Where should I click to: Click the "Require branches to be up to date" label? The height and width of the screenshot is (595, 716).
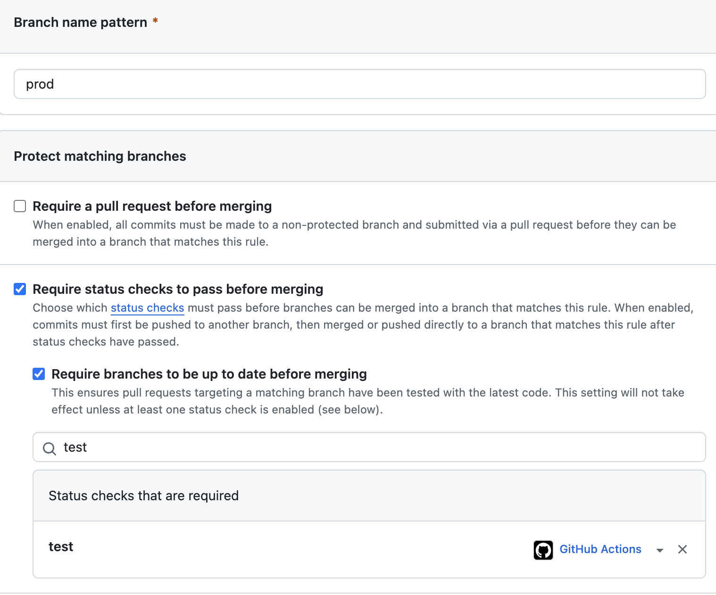pyautogui.click(x=209, y=374)
